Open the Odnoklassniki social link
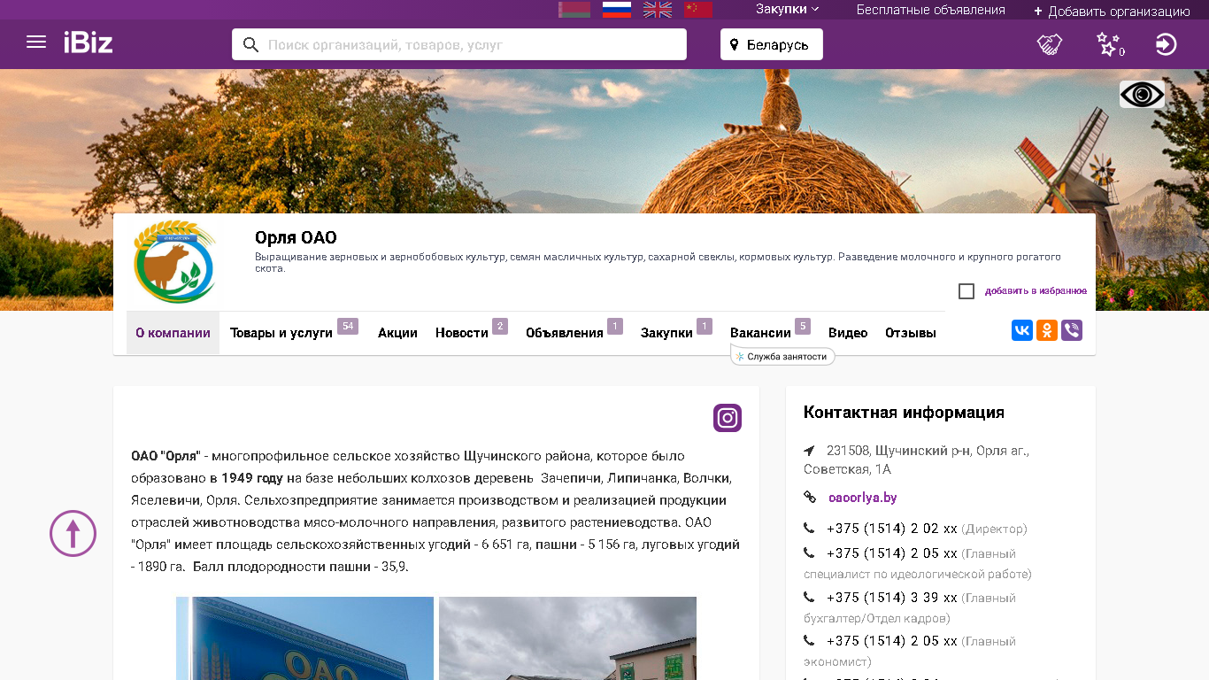Screen dimensions: 1209x680 [1047, 330]
